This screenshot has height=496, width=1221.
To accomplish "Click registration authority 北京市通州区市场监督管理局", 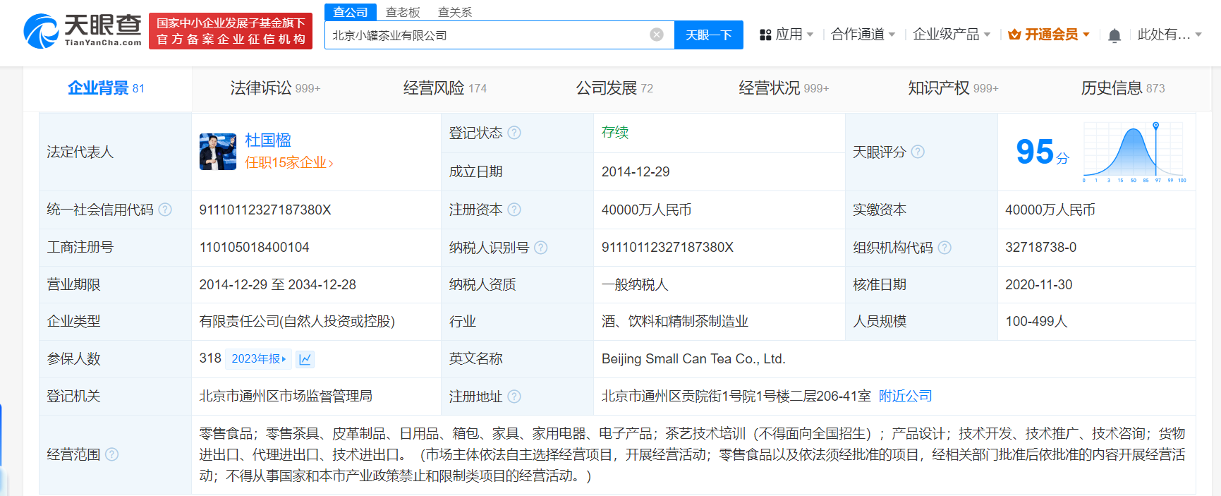I will click(286, 397).
